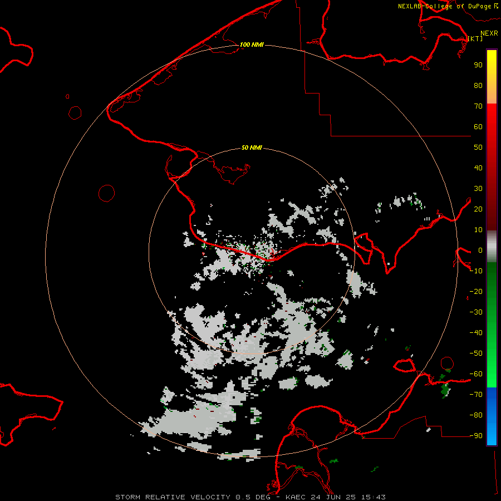Click the 70 value on velocity scale
The height and width of the screenshot is (501, 501).
478,106
